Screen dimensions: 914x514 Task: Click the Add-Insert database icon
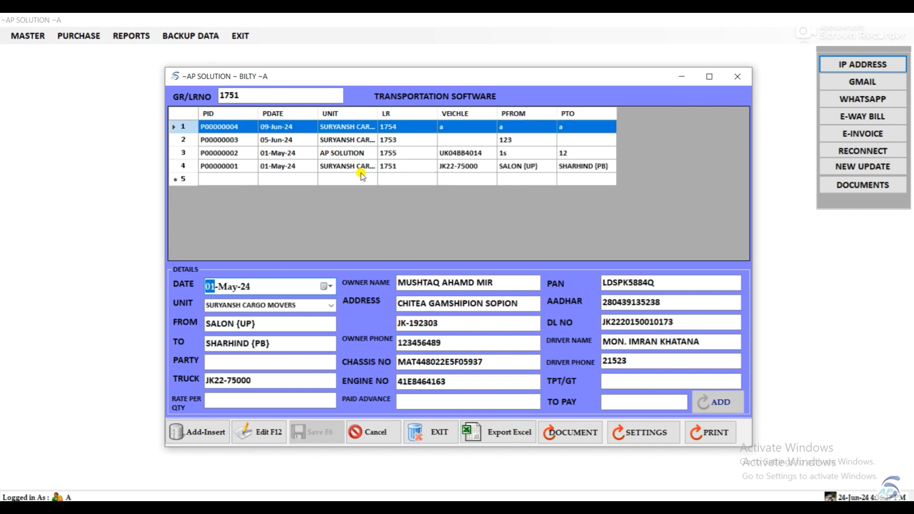coord(176,432)
